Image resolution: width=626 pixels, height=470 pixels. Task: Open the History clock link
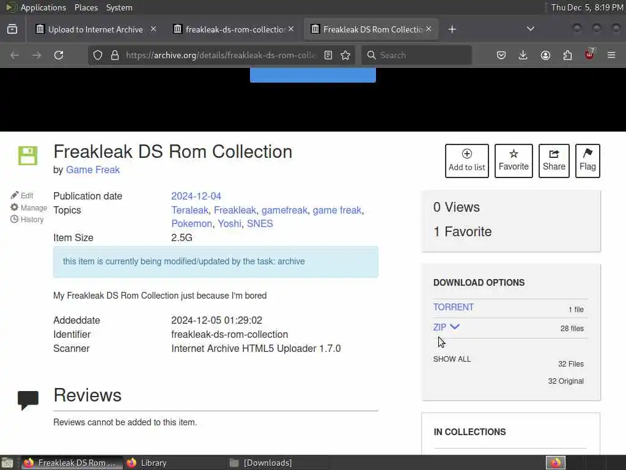(27, 220)
